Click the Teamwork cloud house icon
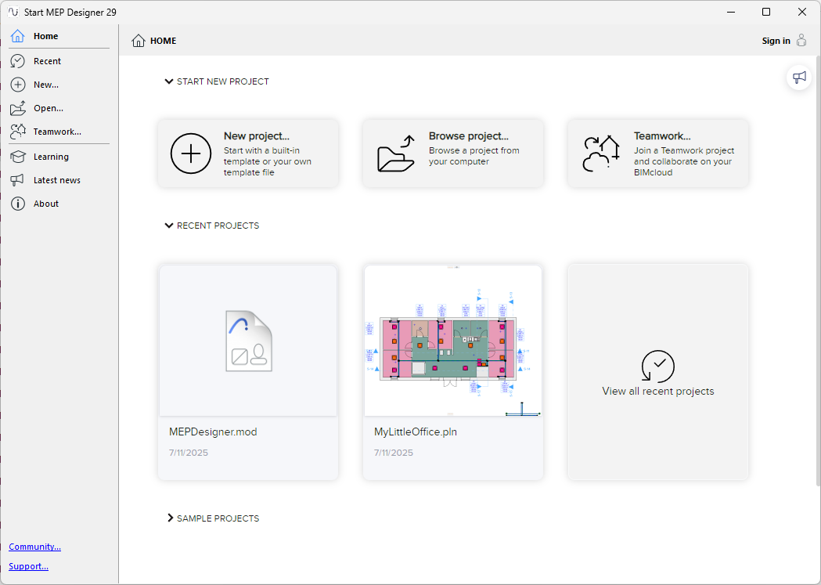Viewport: 821px width, 585px height. (x=601, y=153)
